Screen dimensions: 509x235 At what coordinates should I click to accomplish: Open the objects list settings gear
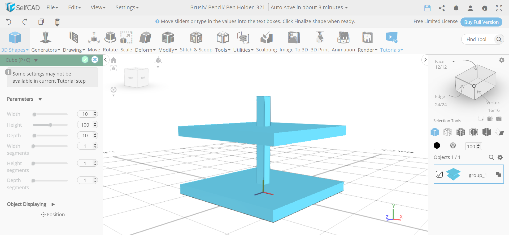(500, 157)
